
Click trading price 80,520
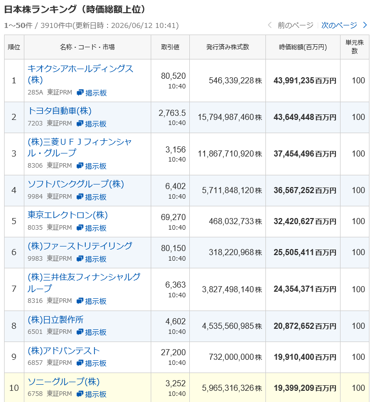click(x=174, y=76)
